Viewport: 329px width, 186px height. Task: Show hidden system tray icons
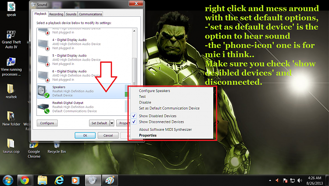[x=270, y=180]
